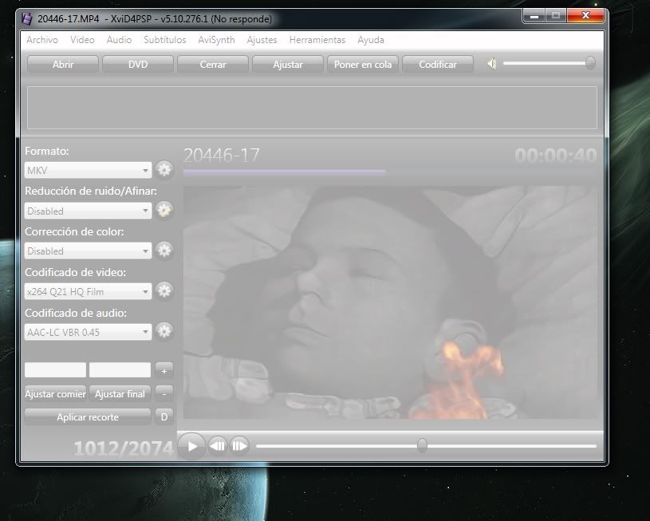This screenshot has height=521, width=650.
Task: Open the Formato settings gear
Action: [x=164, y=170]
